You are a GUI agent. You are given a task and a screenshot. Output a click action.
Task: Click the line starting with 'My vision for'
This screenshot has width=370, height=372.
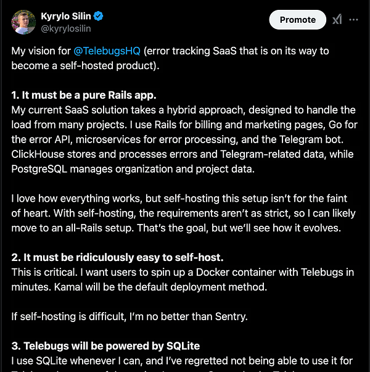(170, 51)
